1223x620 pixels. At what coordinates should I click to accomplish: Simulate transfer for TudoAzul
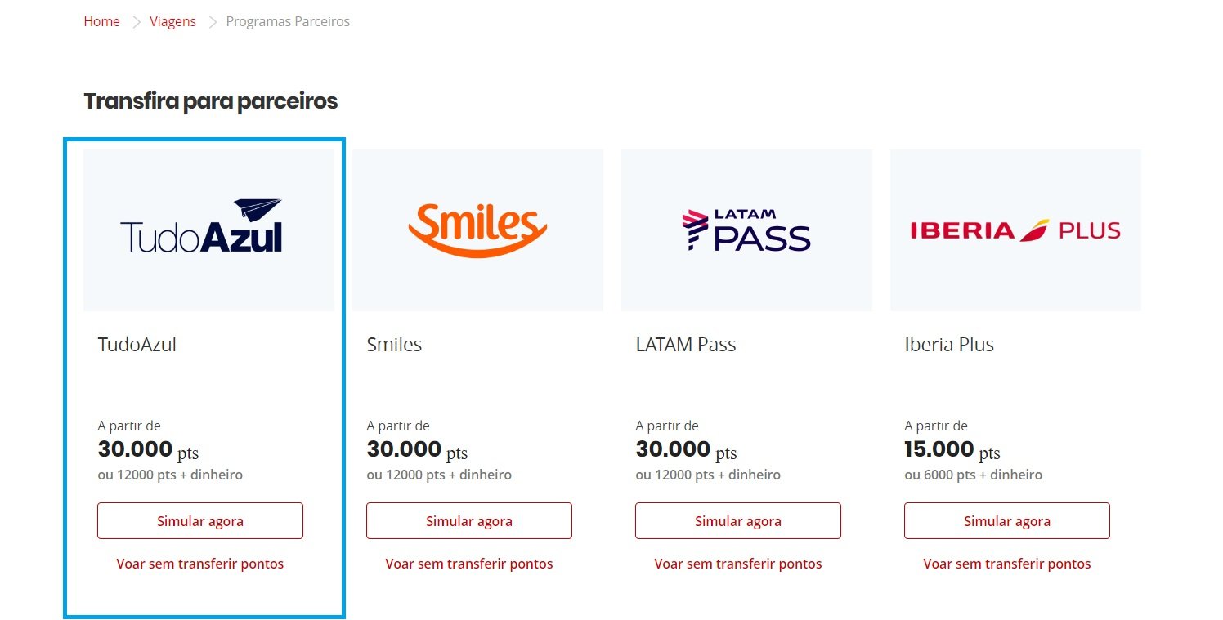[200, 521]
